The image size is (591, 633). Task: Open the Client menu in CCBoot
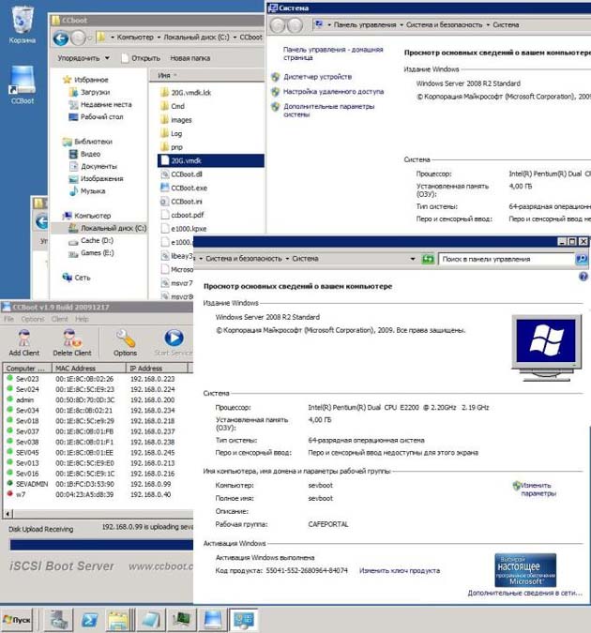59,319
